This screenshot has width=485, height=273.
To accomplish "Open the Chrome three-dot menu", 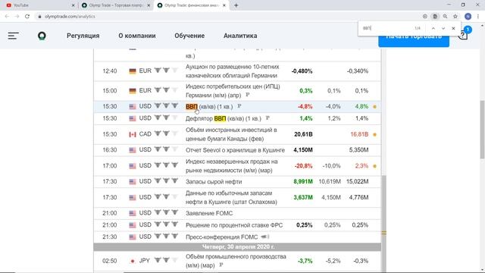I will pyautogui.click(x=478, y=17).
